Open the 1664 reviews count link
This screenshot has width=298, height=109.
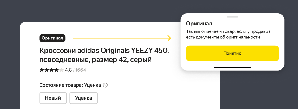80,70
